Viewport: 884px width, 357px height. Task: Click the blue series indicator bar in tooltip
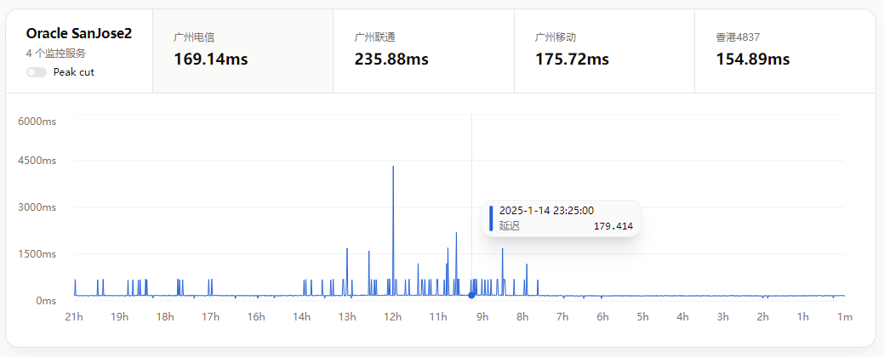[491, 218]
